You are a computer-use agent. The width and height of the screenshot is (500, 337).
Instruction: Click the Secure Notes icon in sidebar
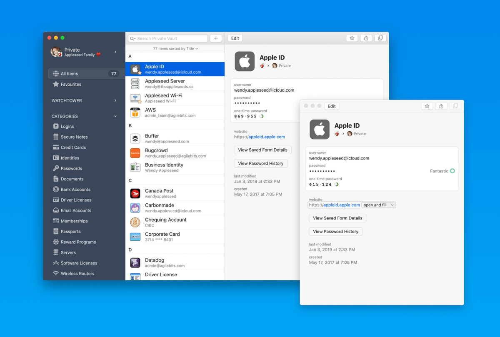click(x=56, y=137)
